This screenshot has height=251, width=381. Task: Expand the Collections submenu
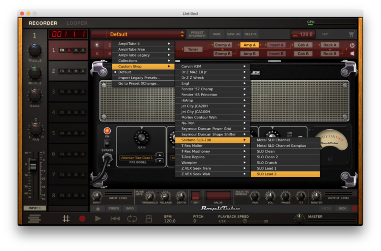tap(144, 61)
